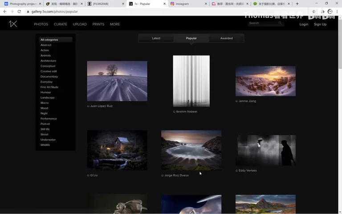Filter by Performance category
The image size is (342, 214).
49,119
